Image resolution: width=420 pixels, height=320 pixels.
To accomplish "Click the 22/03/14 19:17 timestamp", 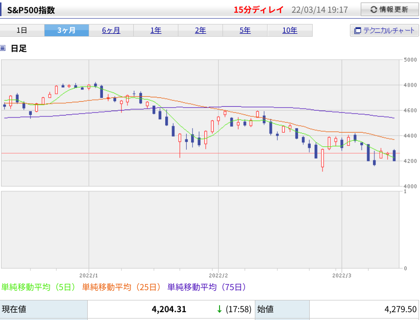I will pos(320,10).
